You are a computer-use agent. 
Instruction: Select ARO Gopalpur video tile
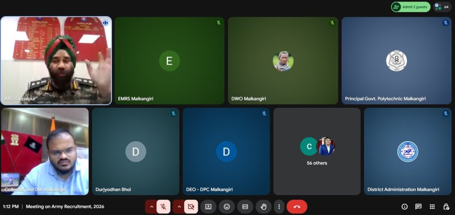point(56,60)
